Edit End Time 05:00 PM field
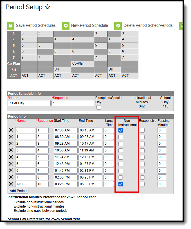The image size is (191, 229). 90,184
